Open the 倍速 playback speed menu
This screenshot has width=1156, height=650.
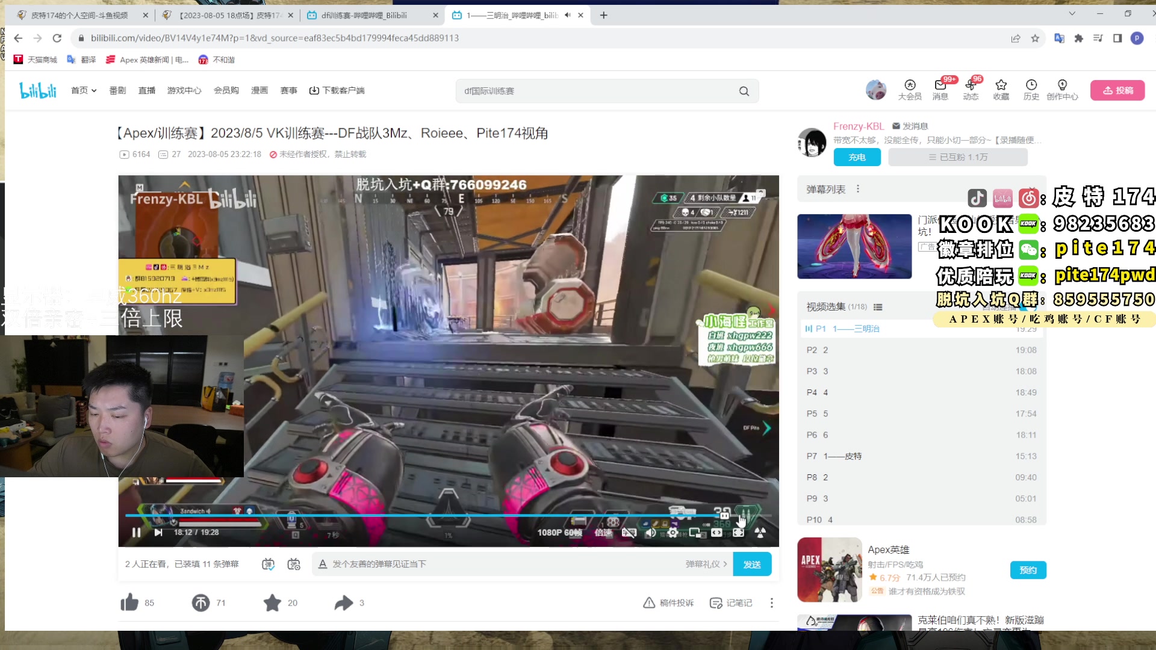point(603,533)
